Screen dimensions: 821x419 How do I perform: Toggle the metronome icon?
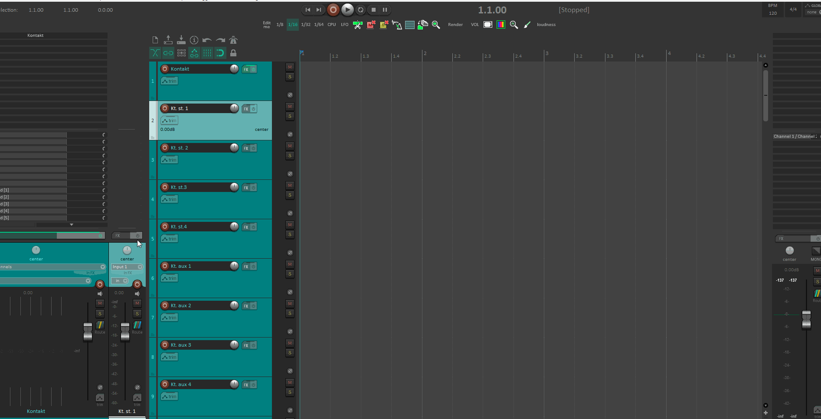[x=233, y=40]
